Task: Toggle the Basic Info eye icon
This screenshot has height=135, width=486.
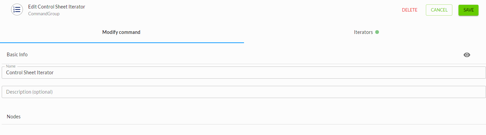Action: [x=467, y=55]
